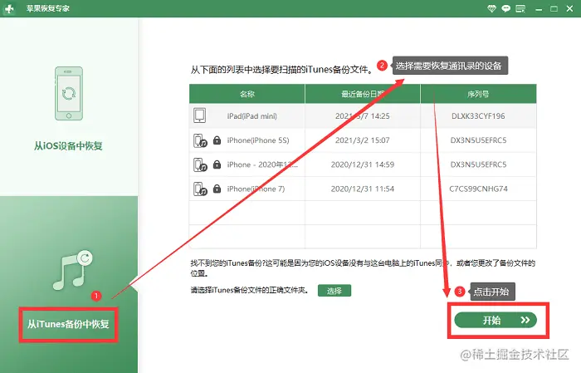Viewport: 581px width, 373px height.
Task: Sort by the 最近备份日期 column header
Action: point(363,94)
